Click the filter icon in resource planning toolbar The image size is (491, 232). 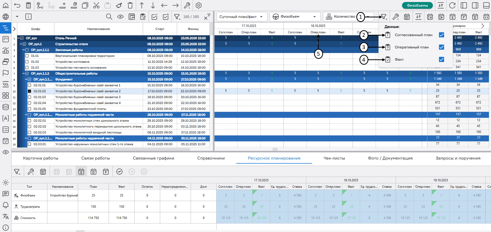pyautogui.click(x=17, y=172)
